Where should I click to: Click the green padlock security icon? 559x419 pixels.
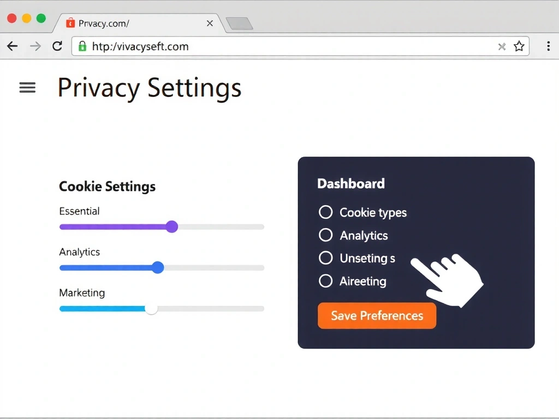click(82, 46)
